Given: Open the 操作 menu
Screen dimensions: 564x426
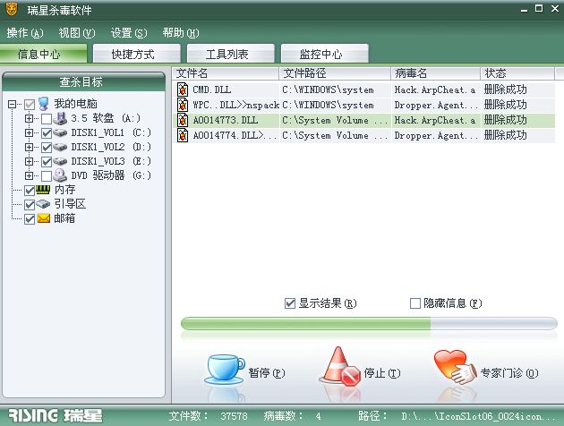Looking at the screenshot, I should click(25, 33).
